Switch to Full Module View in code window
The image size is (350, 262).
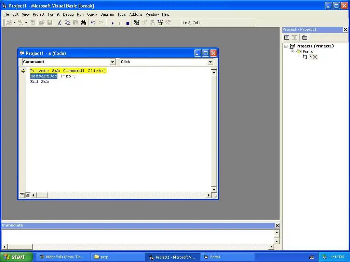coord(27,195)
